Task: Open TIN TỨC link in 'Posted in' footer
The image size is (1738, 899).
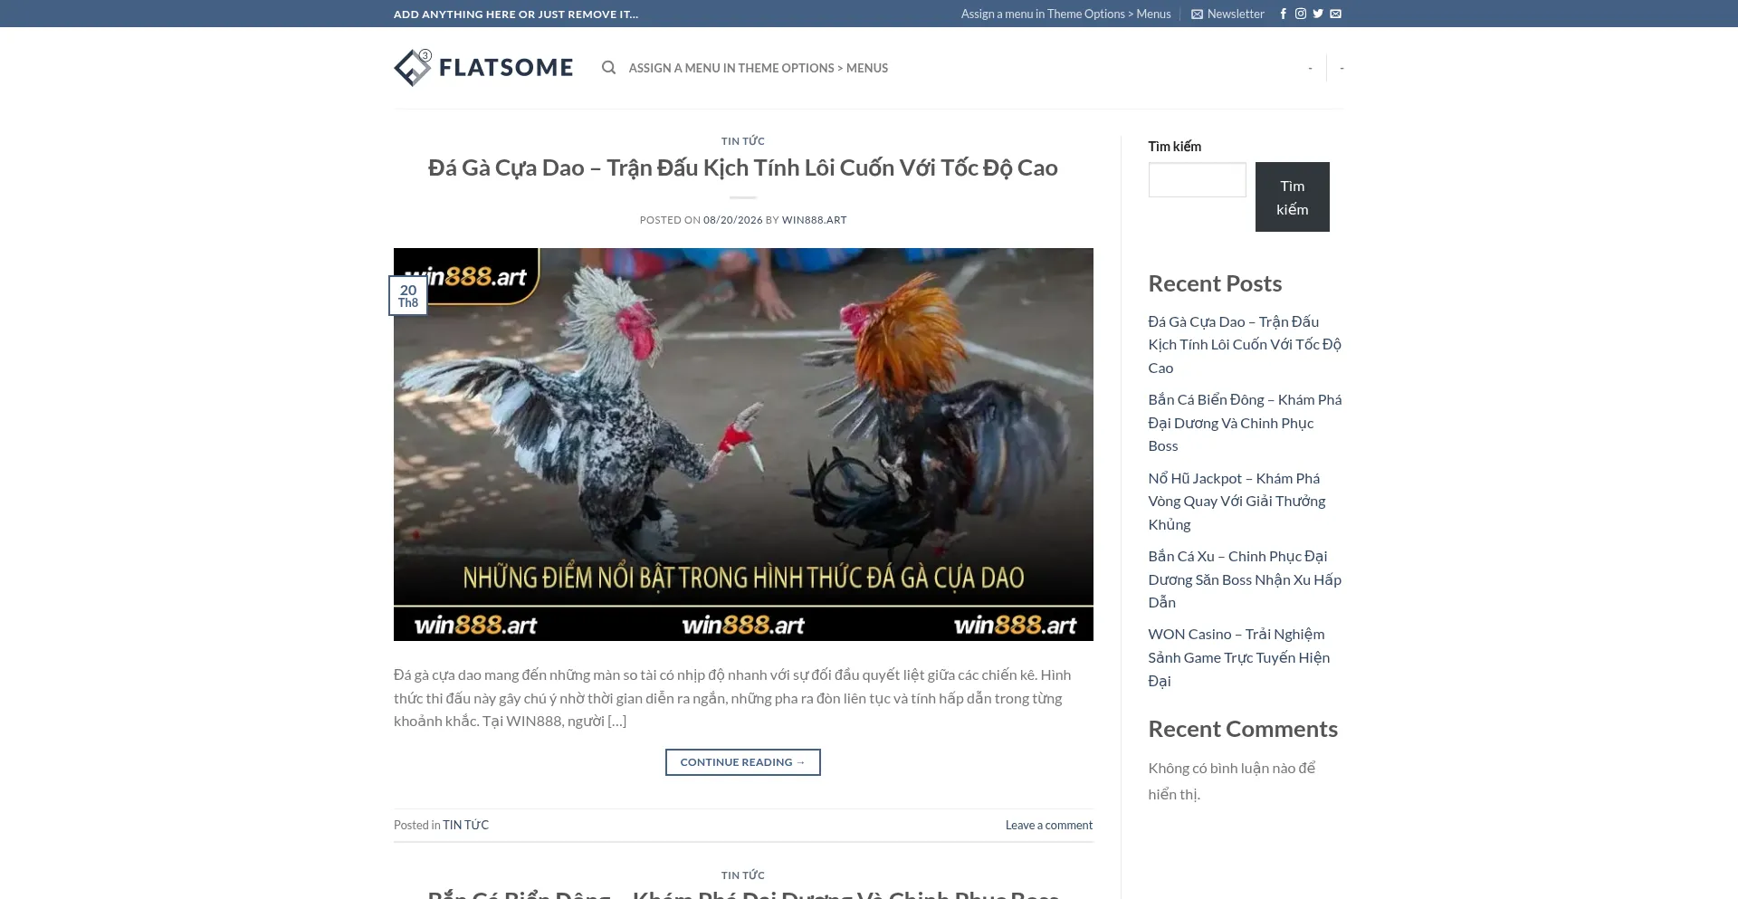Action: click(465, 825)
